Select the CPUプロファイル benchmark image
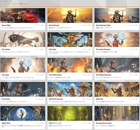Viewport: 140px width, 130px height. (x=70, y=113)
